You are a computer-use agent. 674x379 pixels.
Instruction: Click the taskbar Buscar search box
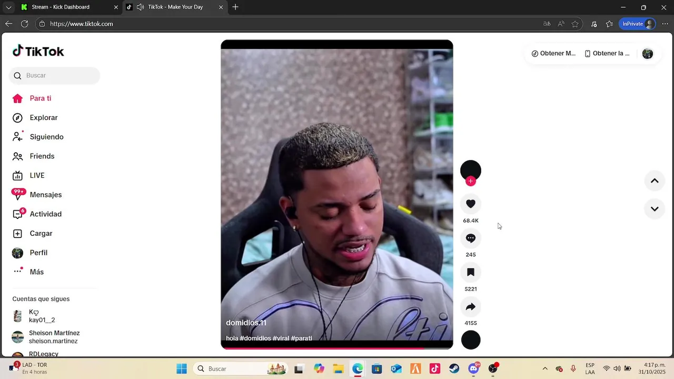[241, 368]
